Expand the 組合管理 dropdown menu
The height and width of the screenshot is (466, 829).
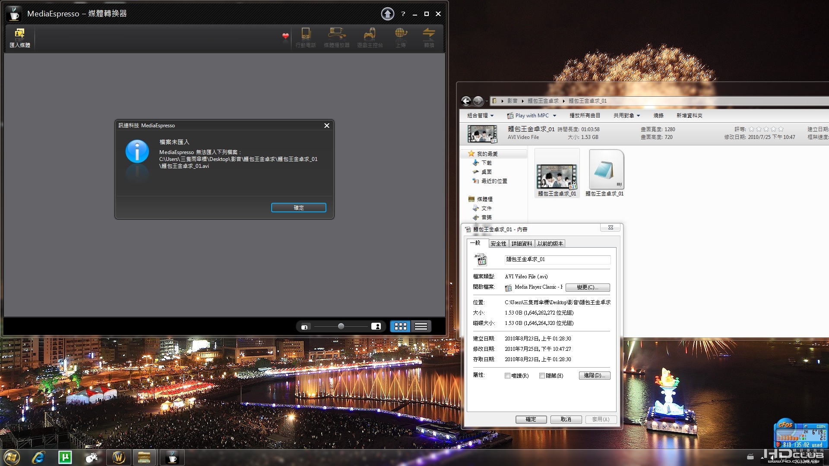pos(480,116)
